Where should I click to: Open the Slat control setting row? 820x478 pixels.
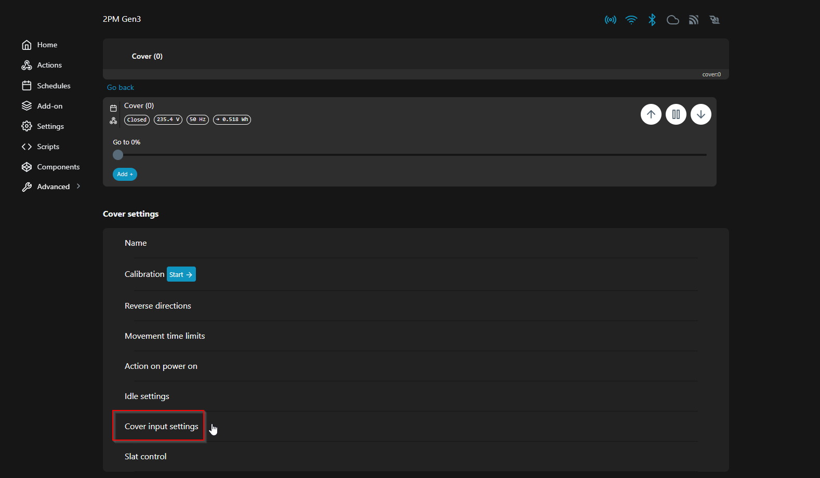click(146, 457)
